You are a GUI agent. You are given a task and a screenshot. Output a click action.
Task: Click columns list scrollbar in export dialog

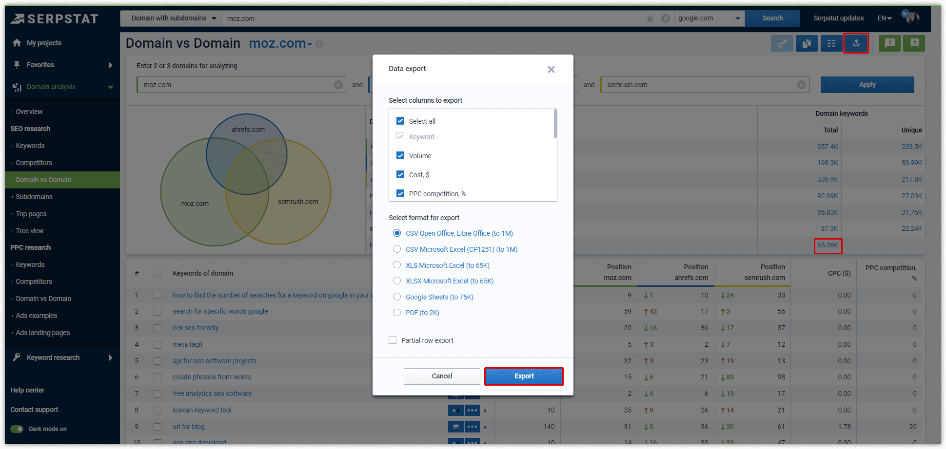pos(555,124)
